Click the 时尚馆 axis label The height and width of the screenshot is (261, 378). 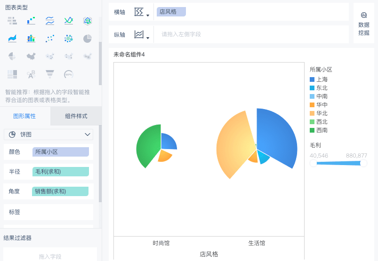click(x=161, y=243)
